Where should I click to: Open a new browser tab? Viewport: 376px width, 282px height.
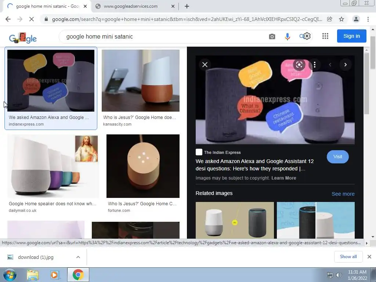(187, 6)
